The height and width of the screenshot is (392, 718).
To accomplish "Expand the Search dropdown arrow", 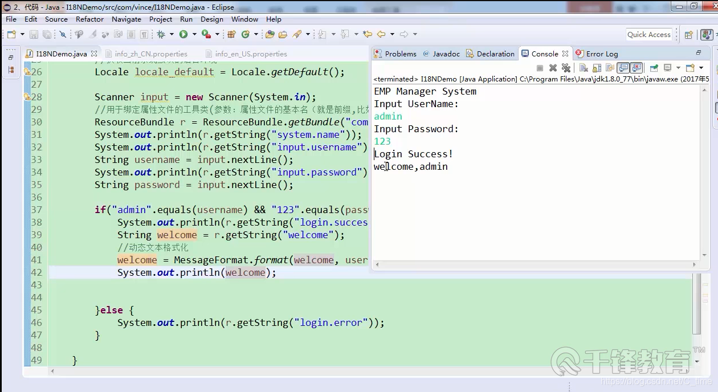I will 308,34.
